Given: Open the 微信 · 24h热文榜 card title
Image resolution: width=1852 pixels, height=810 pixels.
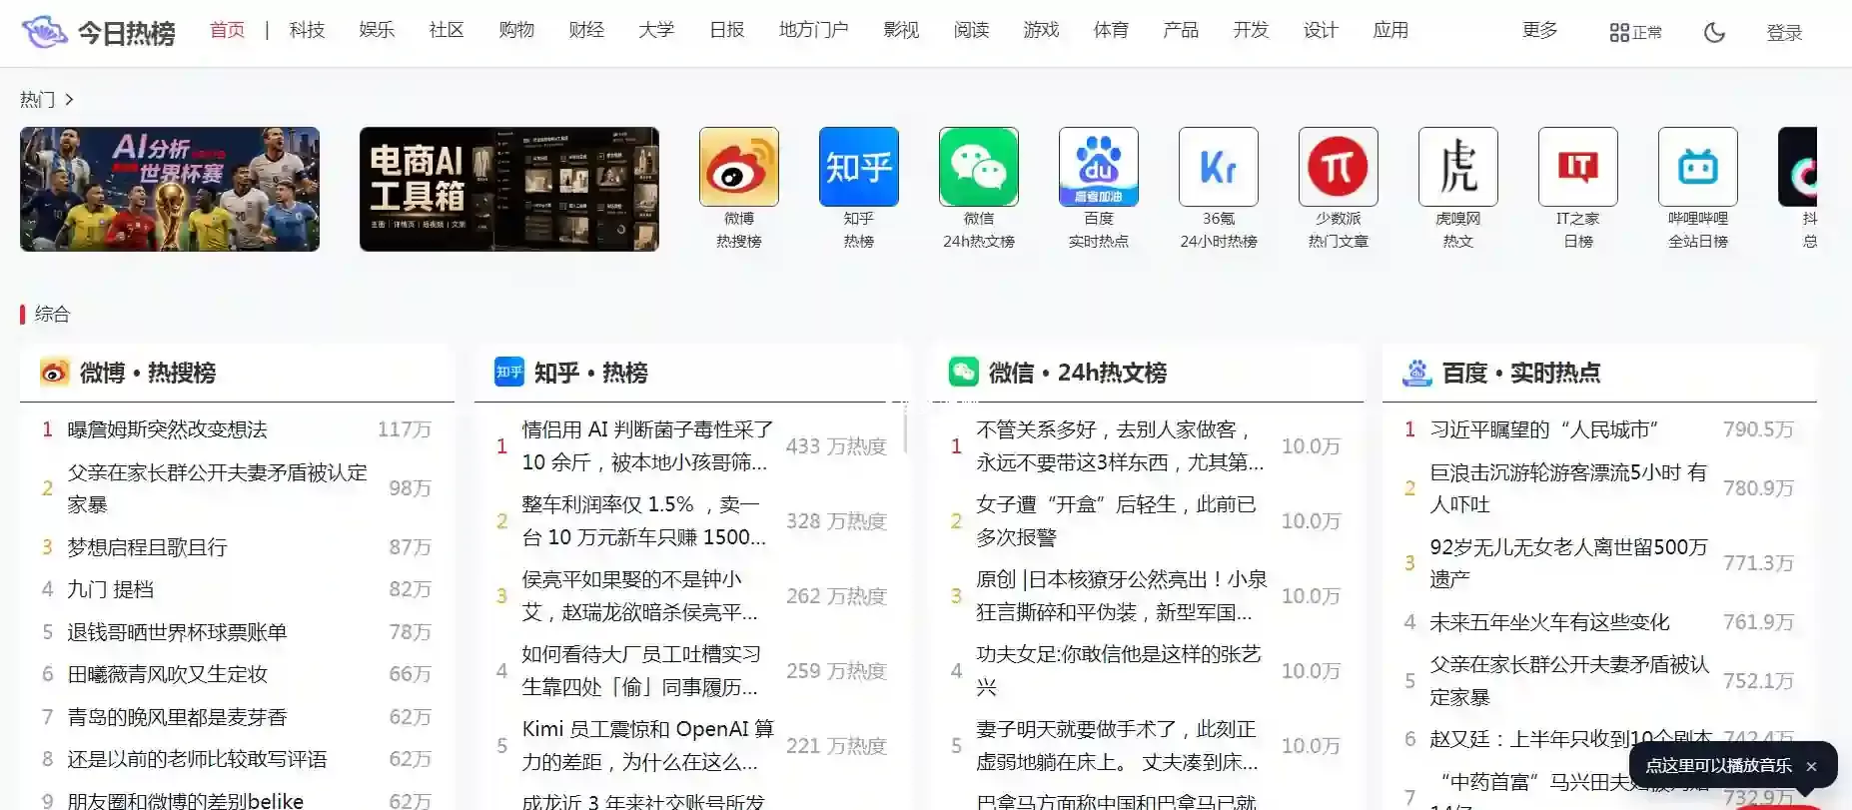Looking at the screenshot, I should click(1077, 373).
